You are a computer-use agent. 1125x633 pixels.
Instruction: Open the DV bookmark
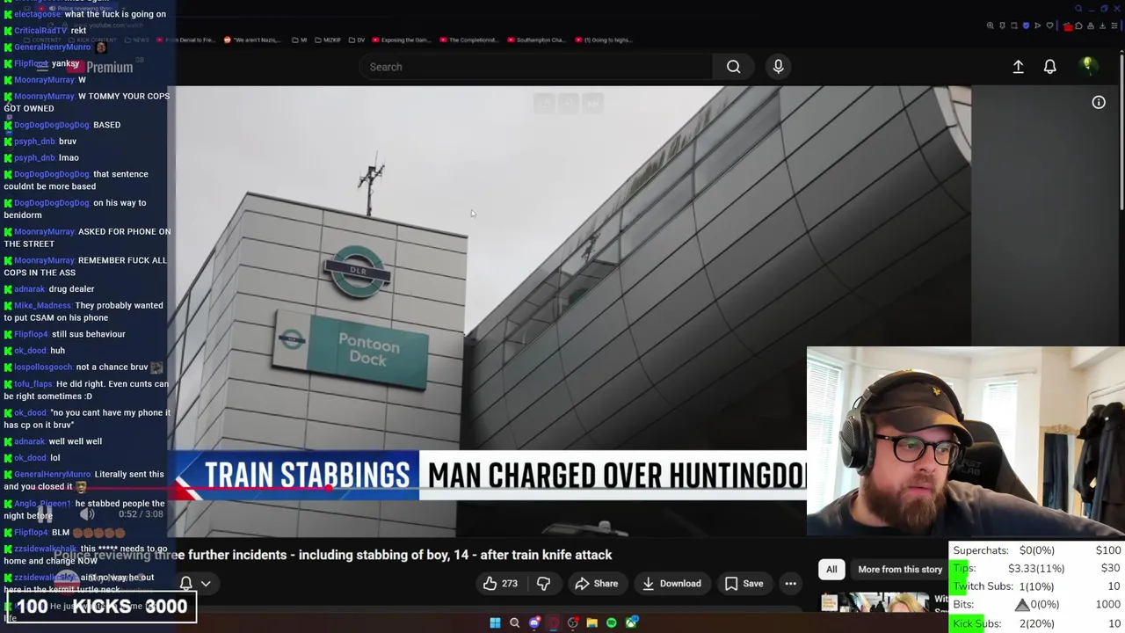pos(356,40)
